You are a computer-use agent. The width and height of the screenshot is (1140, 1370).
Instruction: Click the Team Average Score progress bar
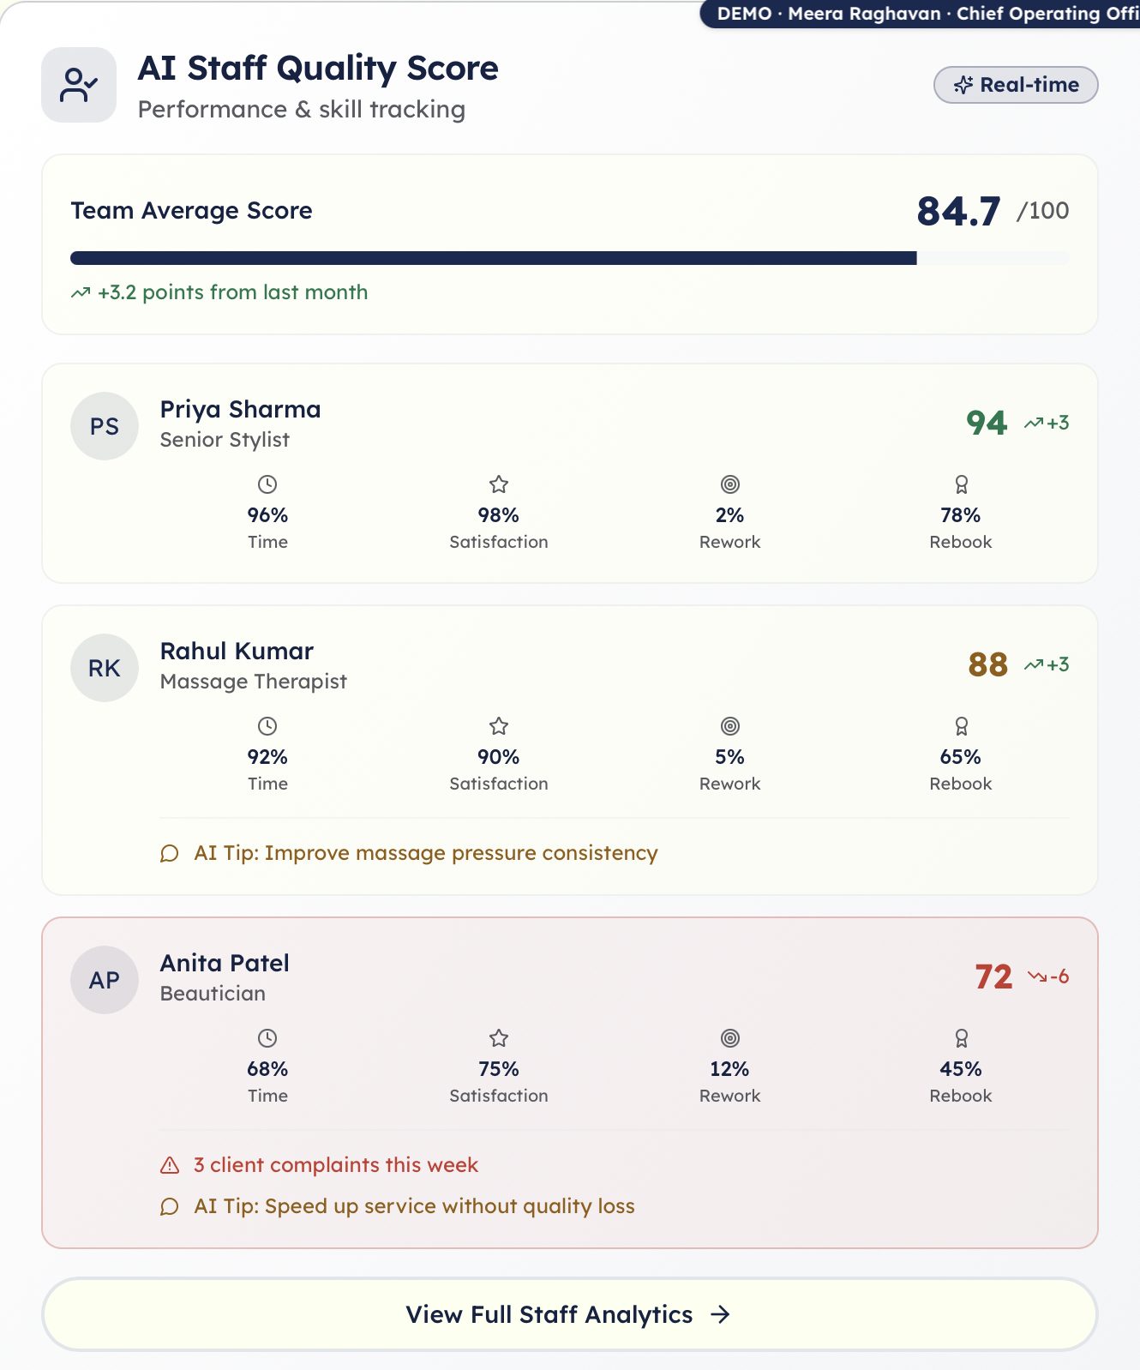569,258
